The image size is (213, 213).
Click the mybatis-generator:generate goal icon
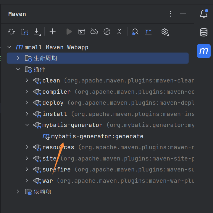click(x=46, y=136)
